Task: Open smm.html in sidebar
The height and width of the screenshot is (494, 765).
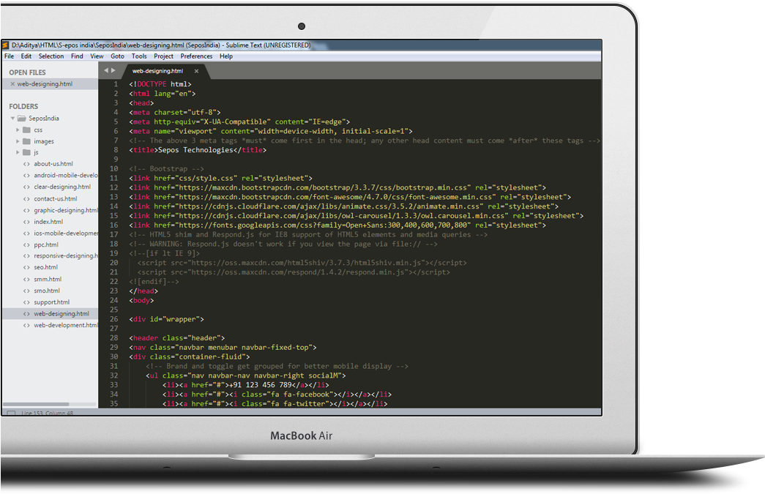Action: 48,280
